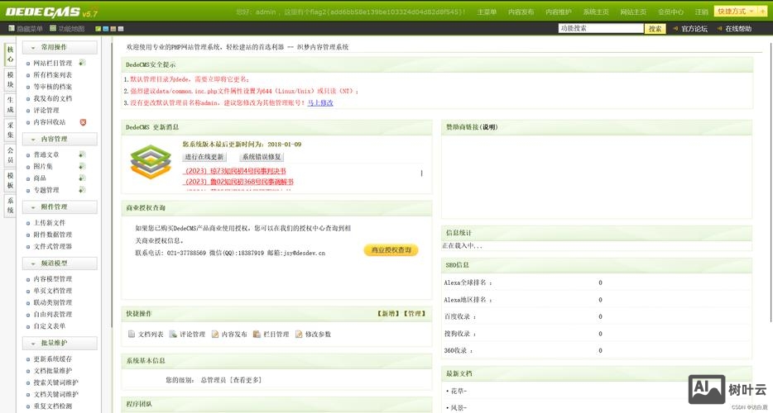Click the 进行在线更新 button
This screenshot has height=413, width=773.
tap(204, 157)
